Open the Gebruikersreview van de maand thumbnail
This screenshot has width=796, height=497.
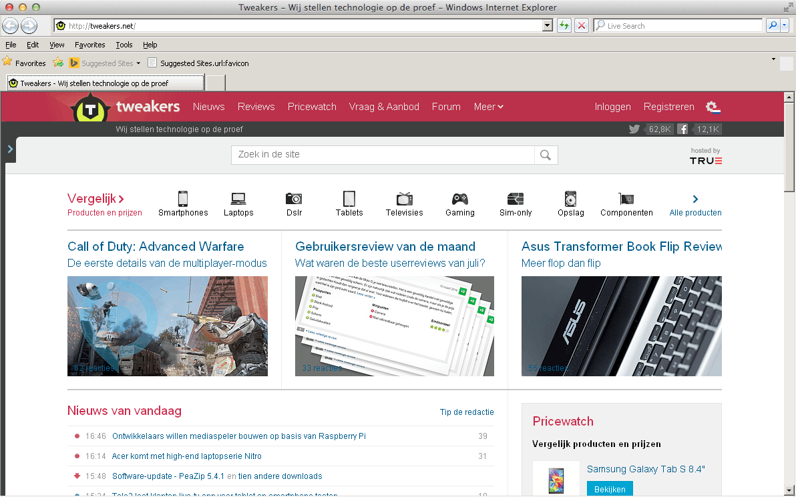pyautogui.click(x=395, y=326)
